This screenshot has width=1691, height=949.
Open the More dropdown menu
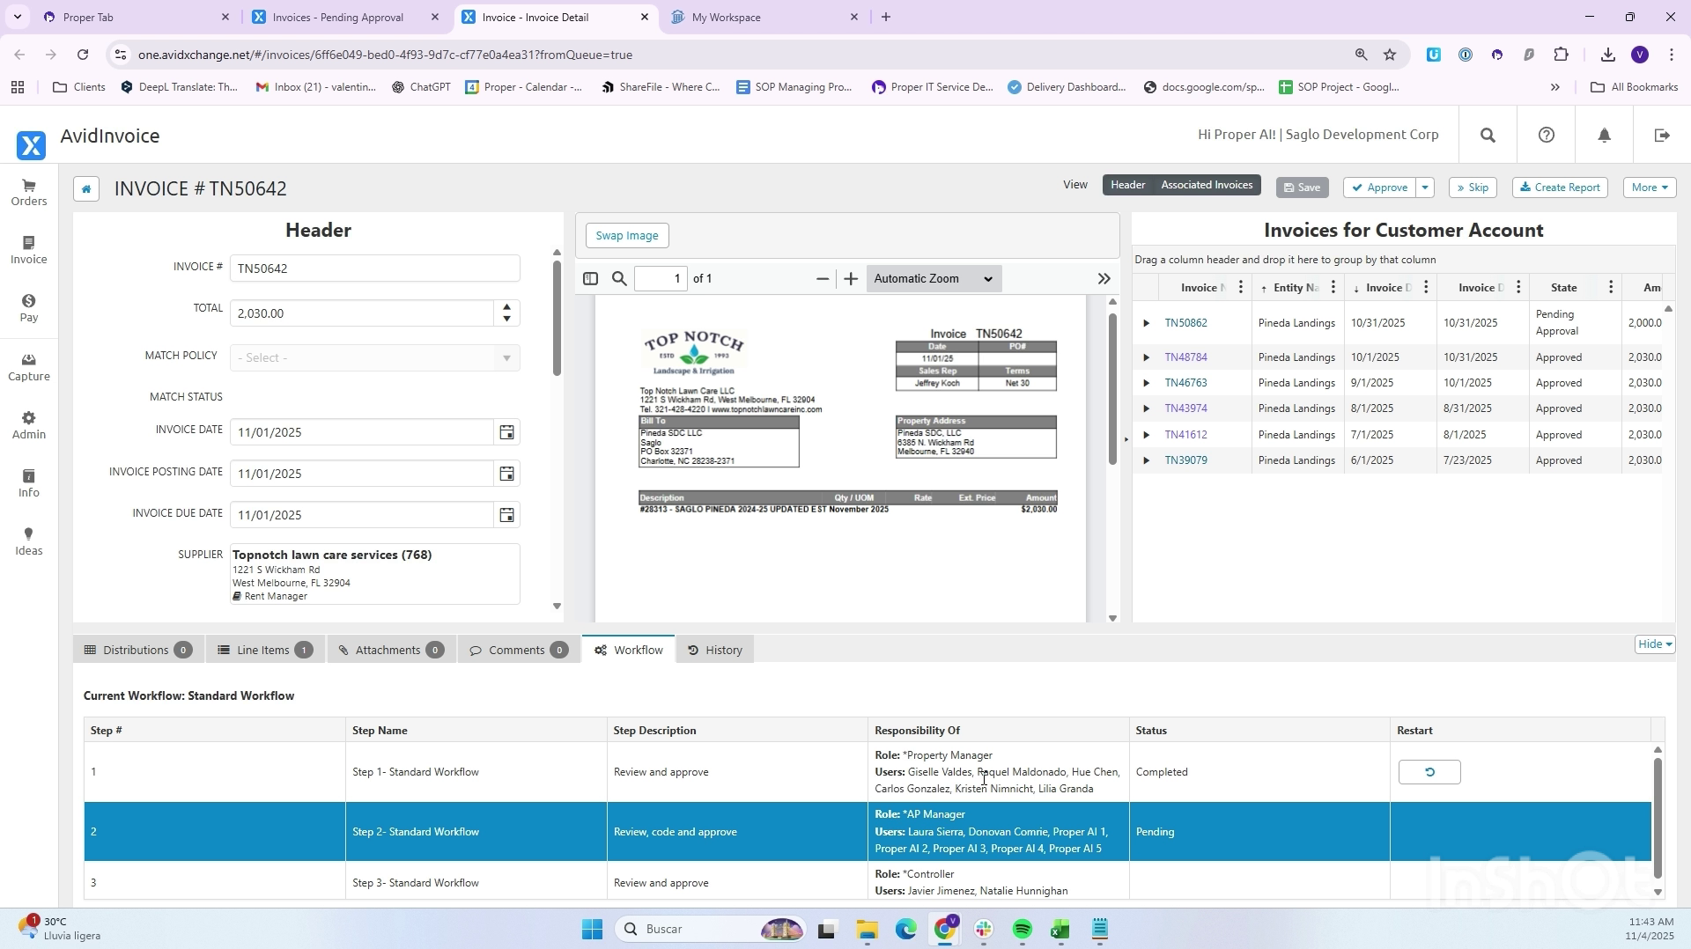pyautogui.click(x=1650, y=188)
